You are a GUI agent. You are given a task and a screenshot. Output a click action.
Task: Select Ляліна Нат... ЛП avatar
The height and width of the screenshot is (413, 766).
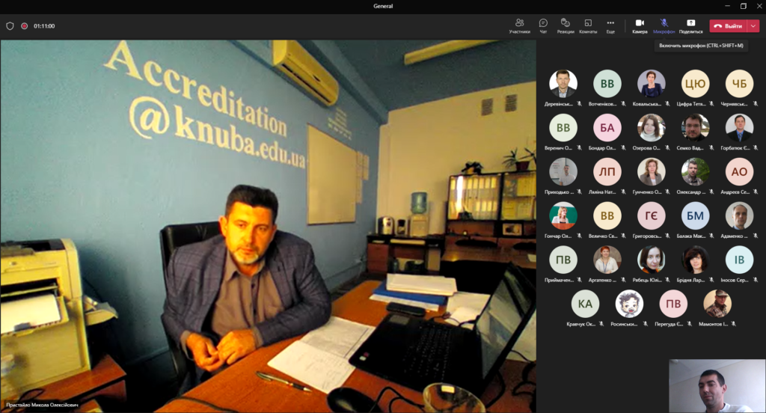[x=607, y=171]
